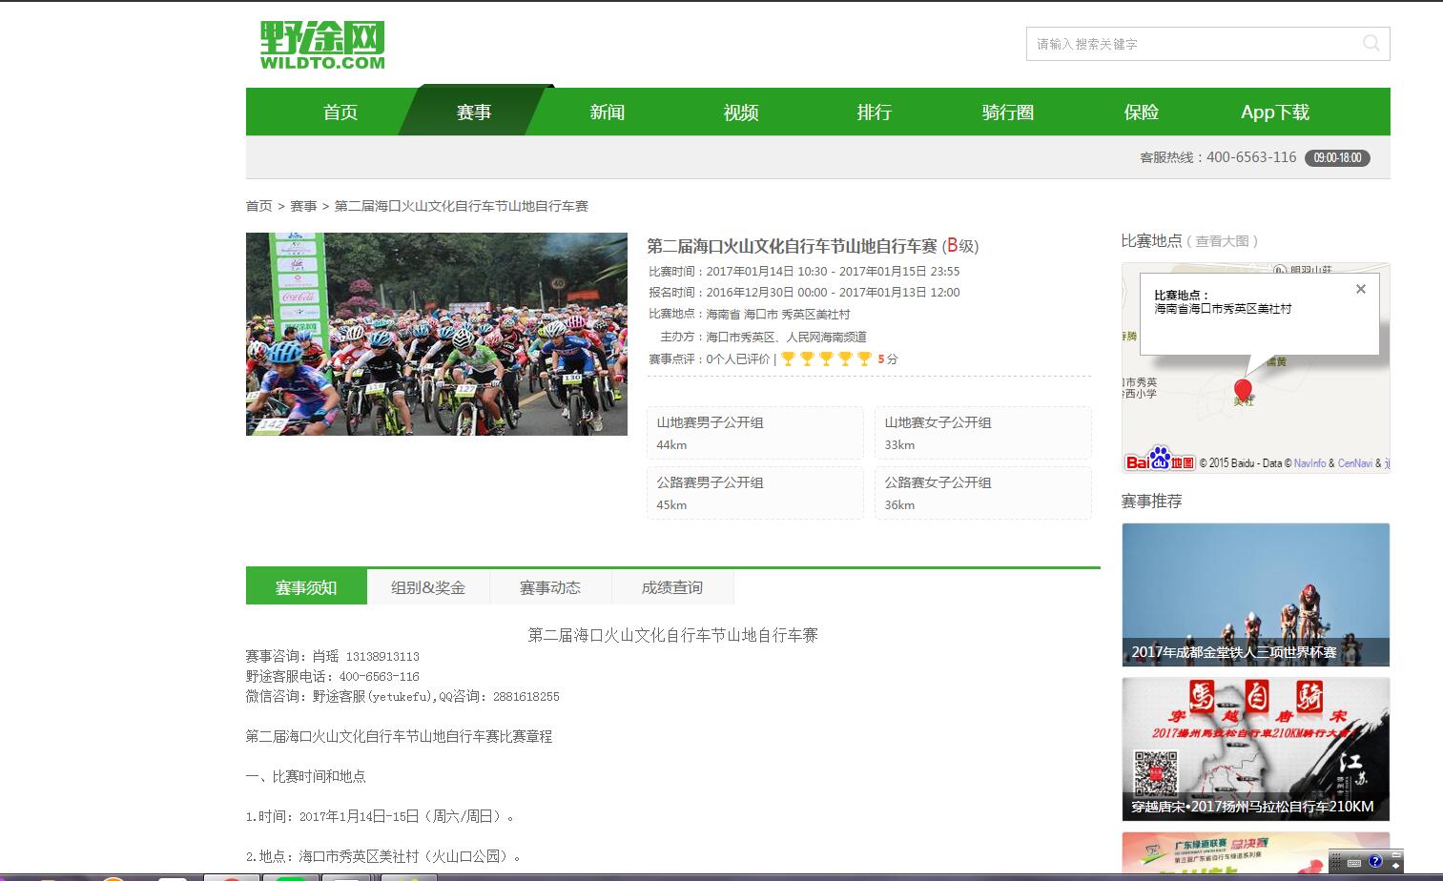Switch to the 赛事须知 tab
The image size is (1443, 881).
click(306, 587)
